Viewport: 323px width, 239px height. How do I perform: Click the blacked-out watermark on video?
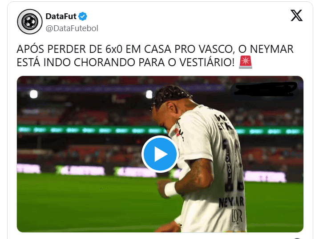[x=264, y=89]
